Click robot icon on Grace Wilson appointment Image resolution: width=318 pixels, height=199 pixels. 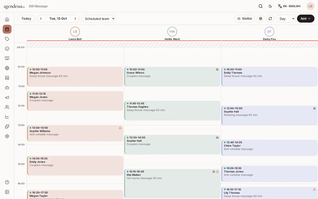[217, 69]
